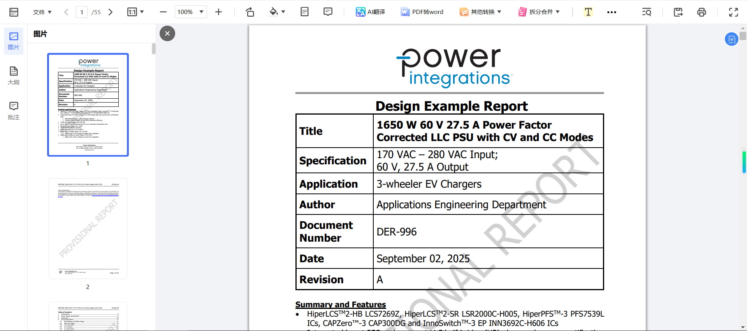
Task: Open 其他转换 conversion dropdown
Action: 480,12
